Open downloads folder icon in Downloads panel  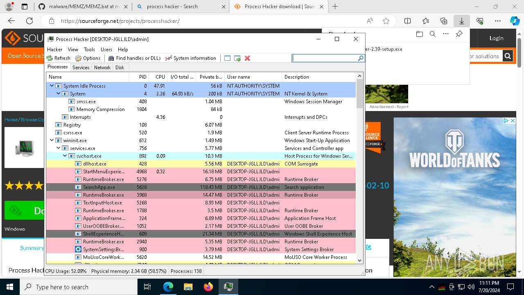coord(419,34)
